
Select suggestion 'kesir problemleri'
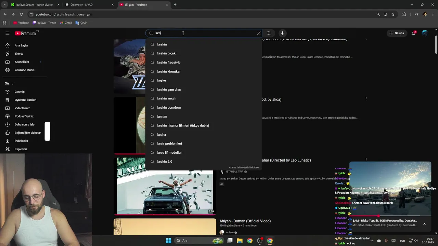(x=204, y=143)
